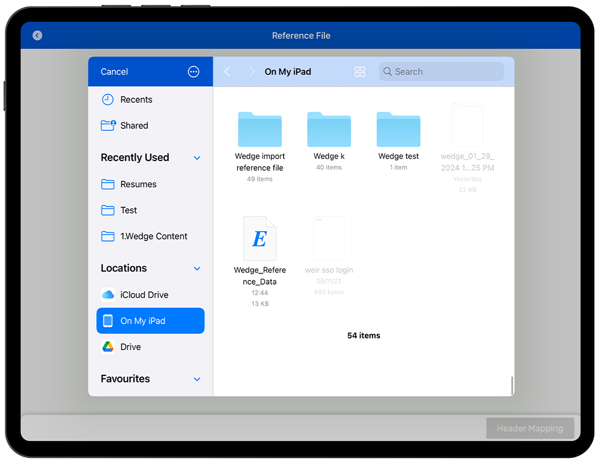Open Shared in the sidebar
The image size is (598, 462).
[134, 125]
